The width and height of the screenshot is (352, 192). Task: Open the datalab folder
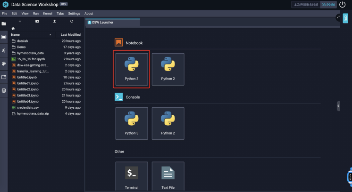tap(46, 41)
